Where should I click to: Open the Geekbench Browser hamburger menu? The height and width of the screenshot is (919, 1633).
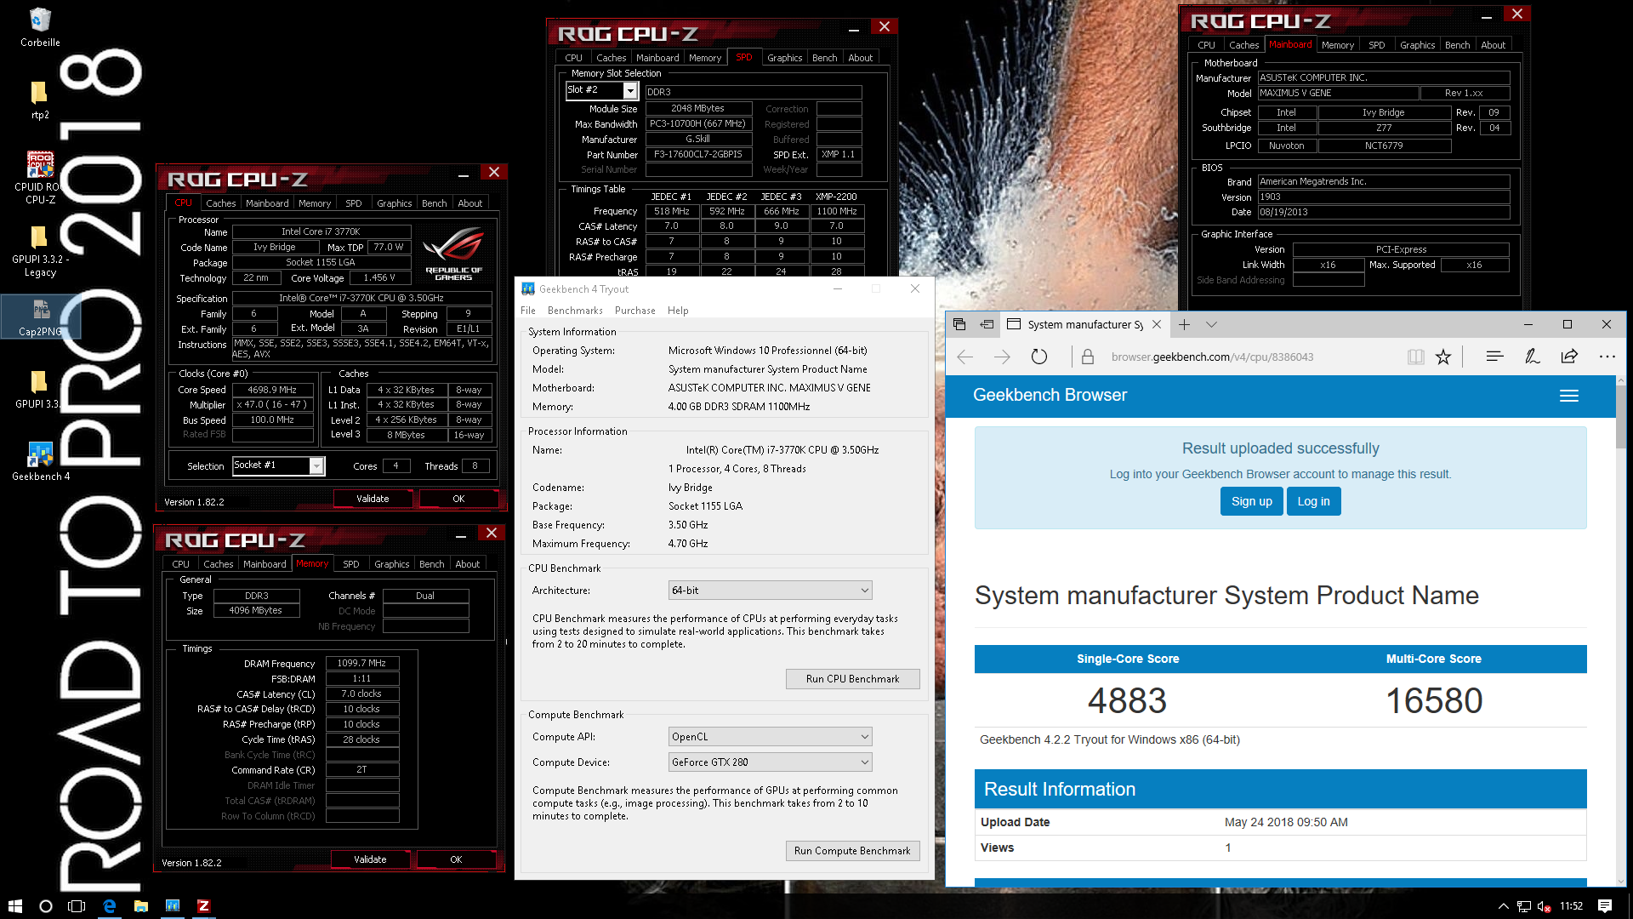pyautogui.click(x=1569, y=396)
